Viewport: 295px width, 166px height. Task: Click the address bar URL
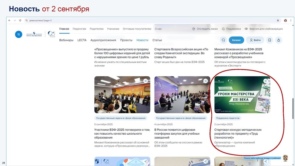tap(41, 20)
